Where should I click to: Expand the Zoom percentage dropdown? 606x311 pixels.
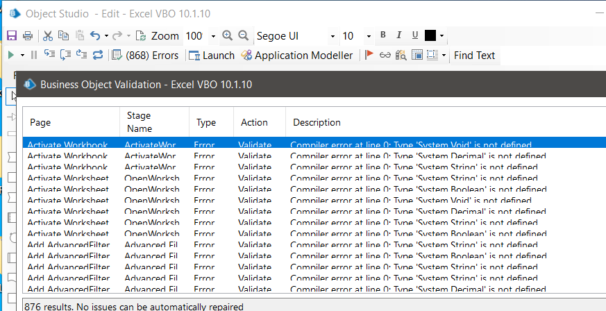212,36
